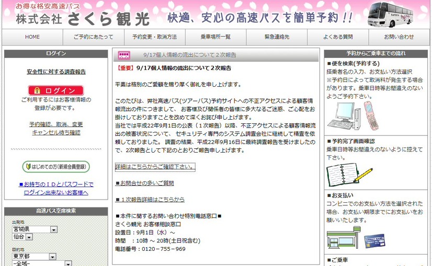The height and width of the screenshot is (266, 432).
Task: Click the ご乗車 heading
Action: point(337,260)
